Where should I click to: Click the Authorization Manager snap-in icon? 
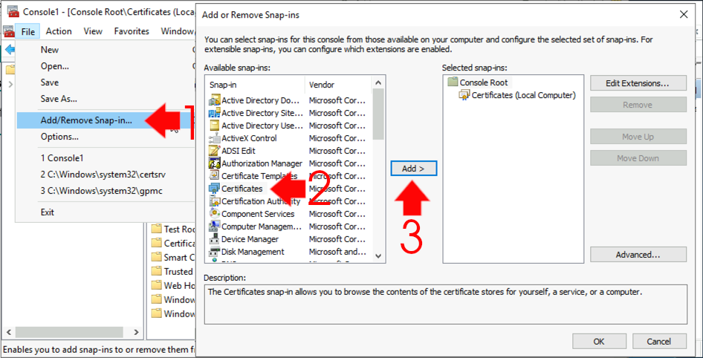(x=215, y=163)
